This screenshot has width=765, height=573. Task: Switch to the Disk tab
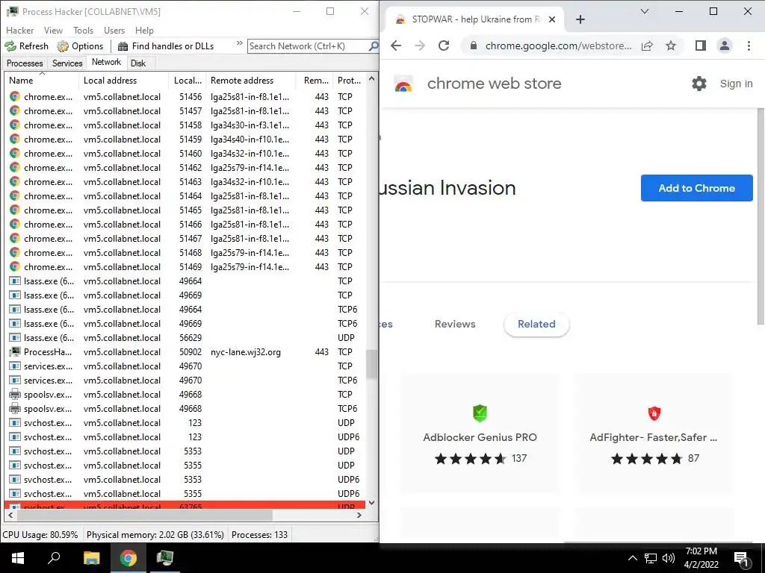(x=138, y=63)
